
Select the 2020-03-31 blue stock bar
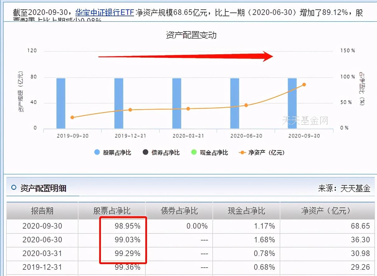177,103
